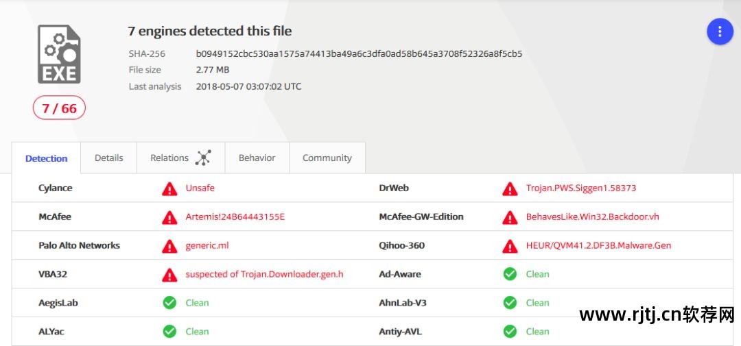Click the Palo Alto Networks engine name
This screenshot has height=346, width=741.
pyautogui.click(x=79, y=245)
